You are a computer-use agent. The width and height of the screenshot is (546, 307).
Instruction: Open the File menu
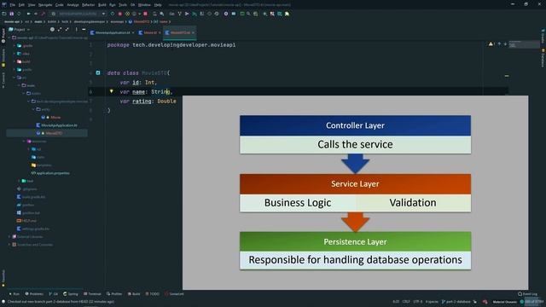coord(13,5)
